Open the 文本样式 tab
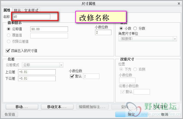183x119 pixels. pyautogui.click(x=31, y=10)
